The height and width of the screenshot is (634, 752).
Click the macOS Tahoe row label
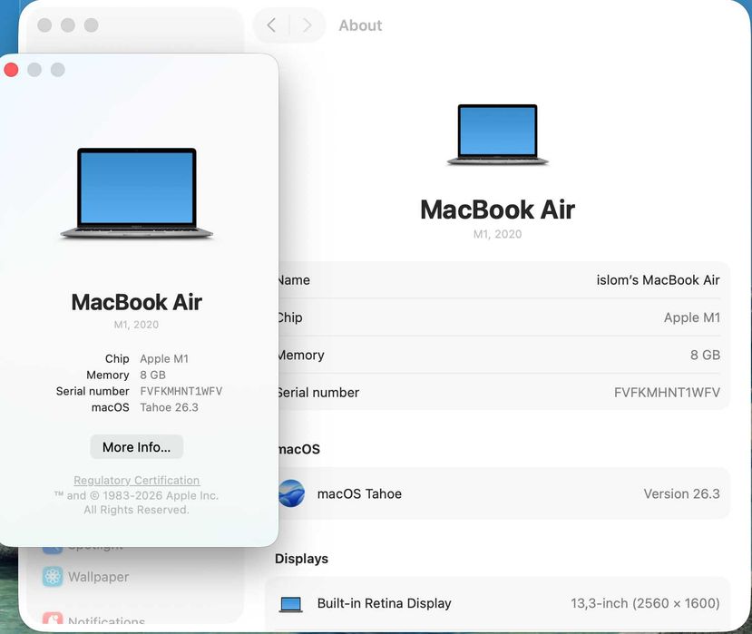point(359,493)
